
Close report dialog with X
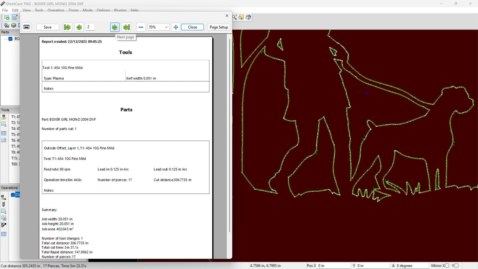(x=227, y=16)
